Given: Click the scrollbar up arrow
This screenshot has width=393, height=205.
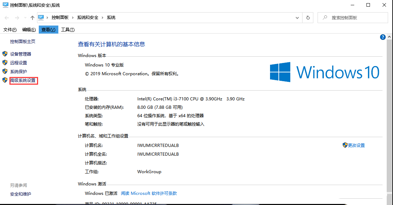Looking at the screenshot, I should (389, 37).
